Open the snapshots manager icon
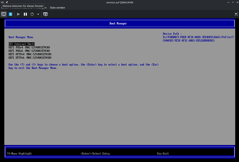This screenshot has height=162, width=239. point(45,14)
